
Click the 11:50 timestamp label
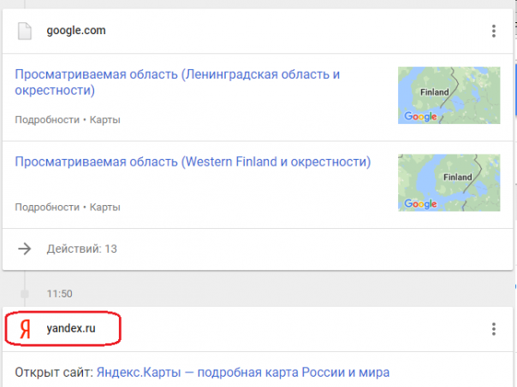pyautogui.click(x=60, y=293)
